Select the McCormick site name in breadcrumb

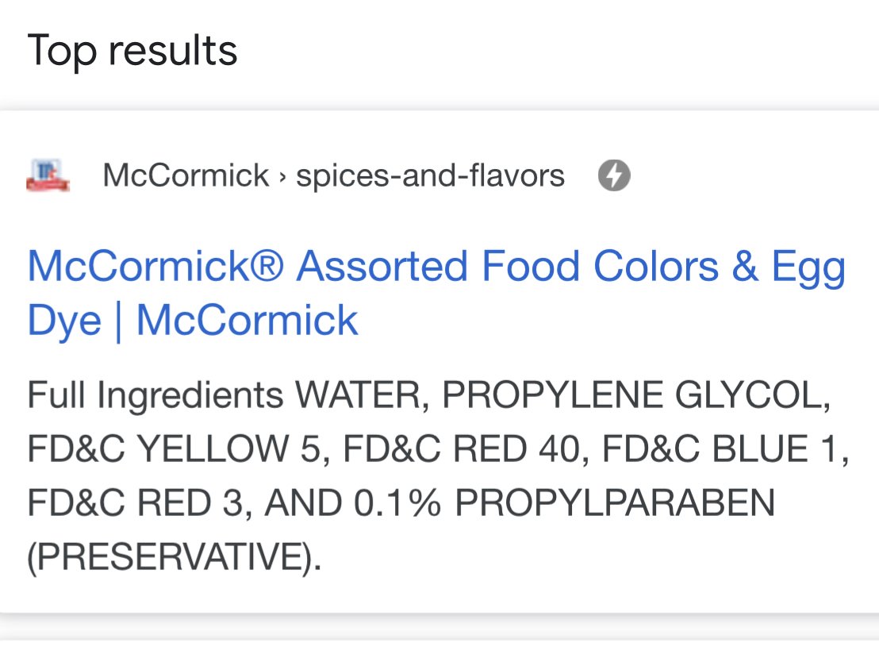[186, 175]
